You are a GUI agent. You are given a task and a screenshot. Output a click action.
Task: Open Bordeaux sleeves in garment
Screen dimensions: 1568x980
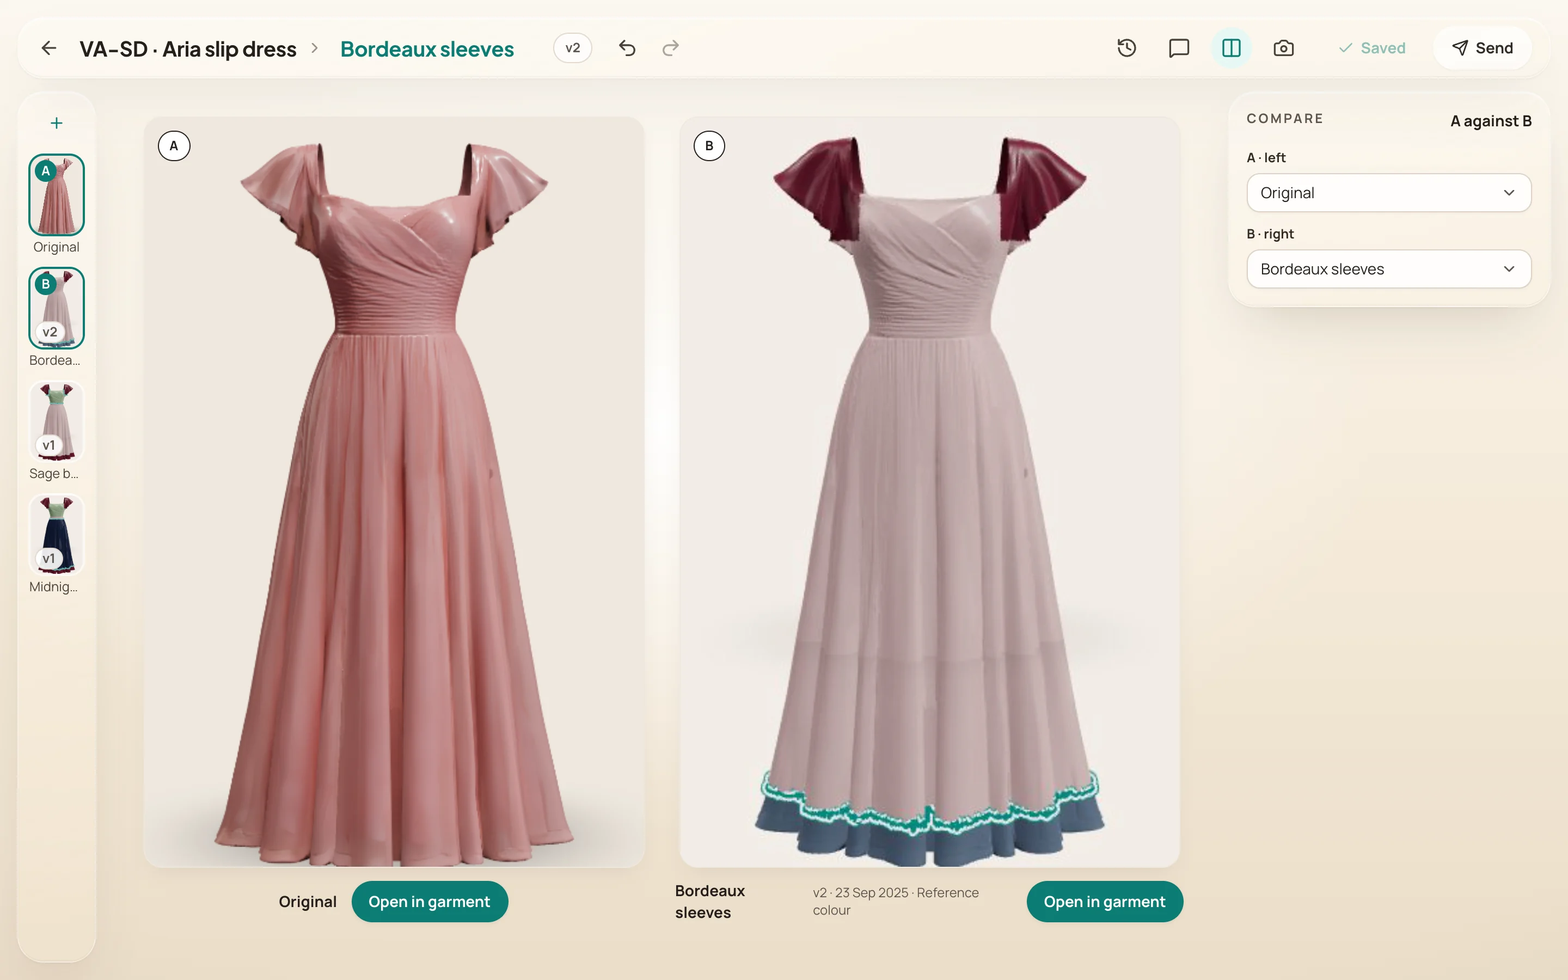click(x=1105, y=902)
